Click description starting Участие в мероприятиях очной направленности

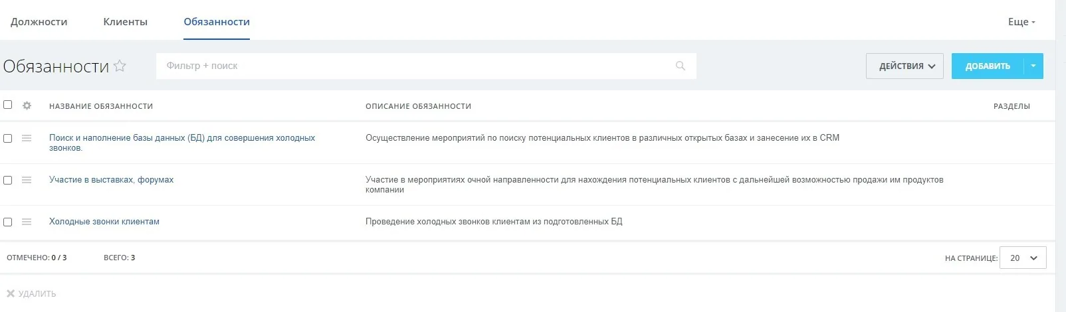(654, 185)
